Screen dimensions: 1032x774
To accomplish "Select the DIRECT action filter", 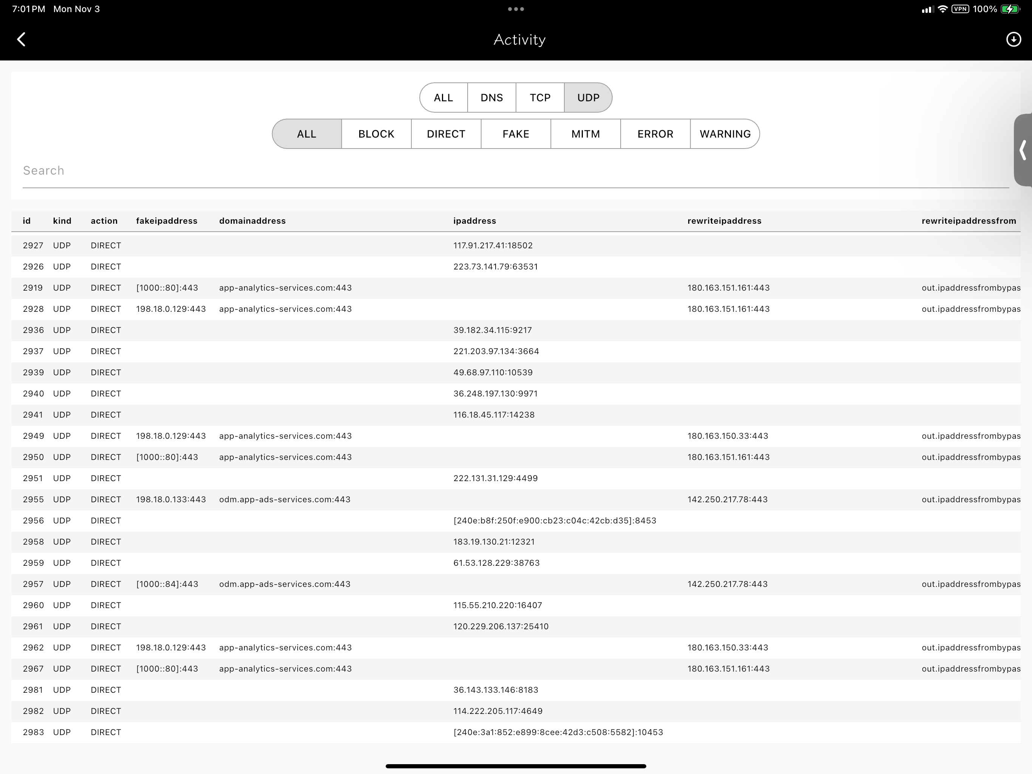I will [446, 134].
